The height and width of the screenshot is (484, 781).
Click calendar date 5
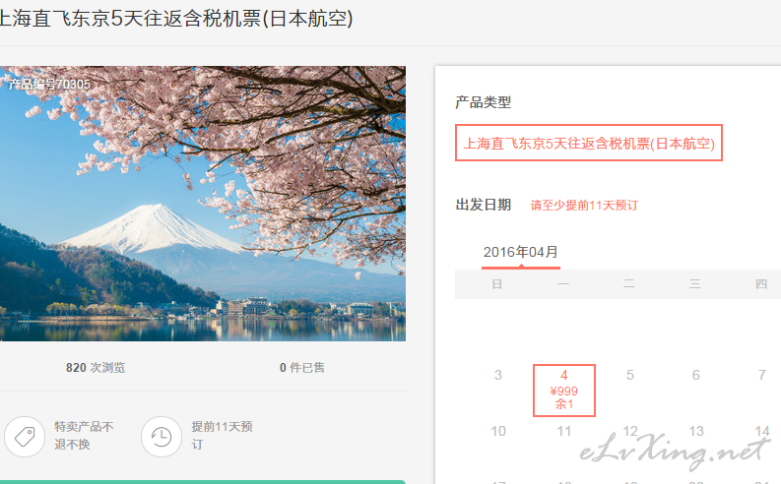coord(630,375)
